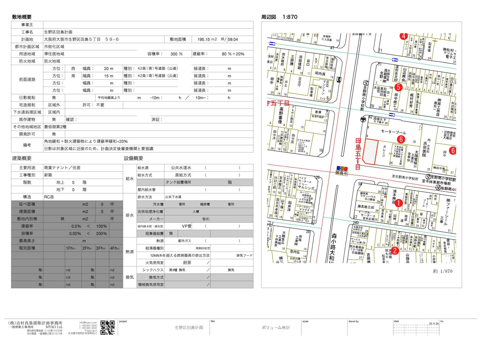This screenshot has width=482, height=341.
Task: Click the info@mya-o.com email address
Action: point(88,323)
